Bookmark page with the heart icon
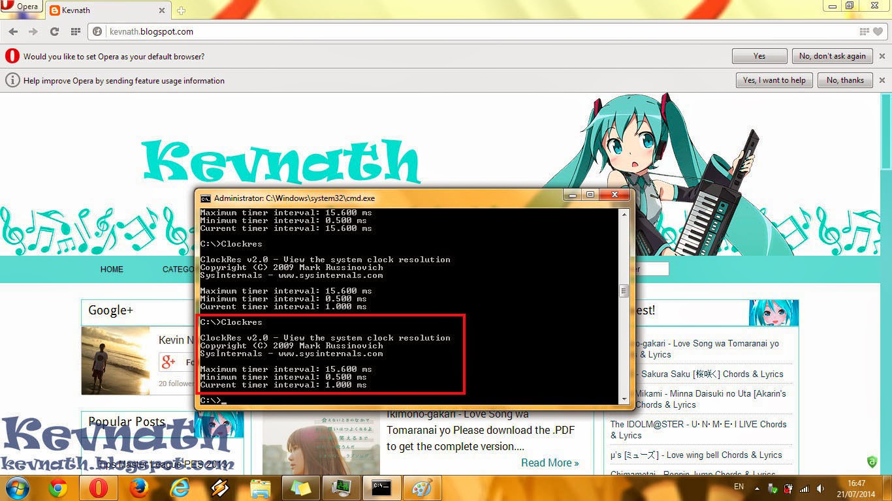The height and width of the screenshot is (501, 892). point(878,31)
